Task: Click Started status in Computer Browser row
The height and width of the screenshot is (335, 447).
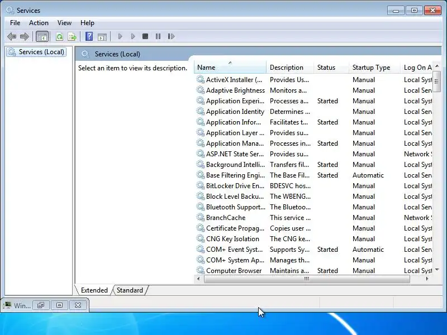Action: [327, 270]
